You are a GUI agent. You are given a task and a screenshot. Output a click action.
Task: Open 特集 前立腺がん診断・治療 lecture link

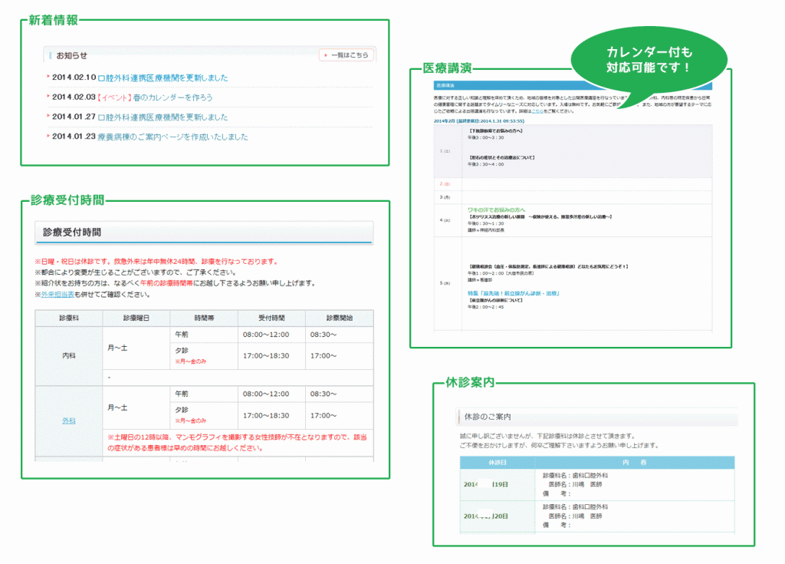[513, 293]
